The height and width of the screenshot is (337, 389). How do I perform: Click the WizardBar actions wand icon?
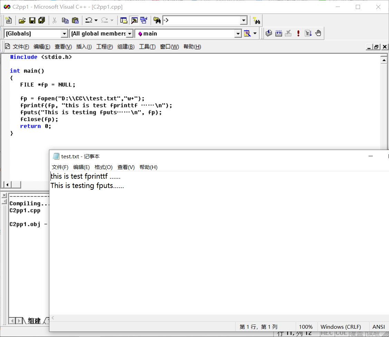tap(247, 33)
